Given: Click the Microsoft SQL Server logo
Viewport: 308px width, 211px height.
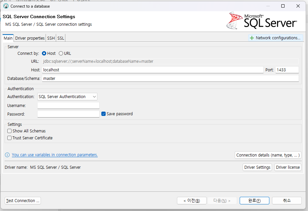Looking at the screenshot, I should tap(262, 20).
